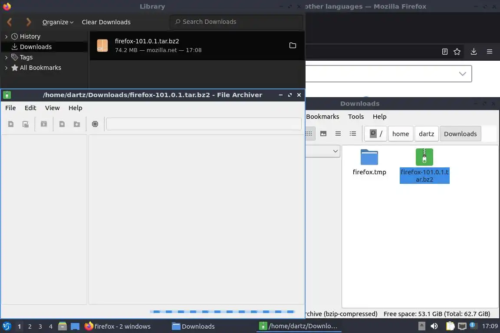Click the download's archive file icon
This screenshot has height=333, width=500.
coord(102,46)
